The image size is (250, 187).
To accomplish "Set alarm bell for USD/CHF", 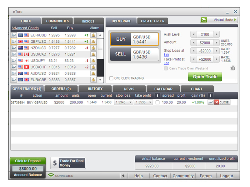I will (93, 67).
